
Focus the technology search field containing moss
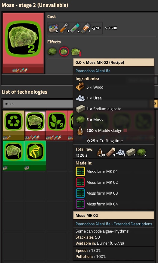pos(38,104)
